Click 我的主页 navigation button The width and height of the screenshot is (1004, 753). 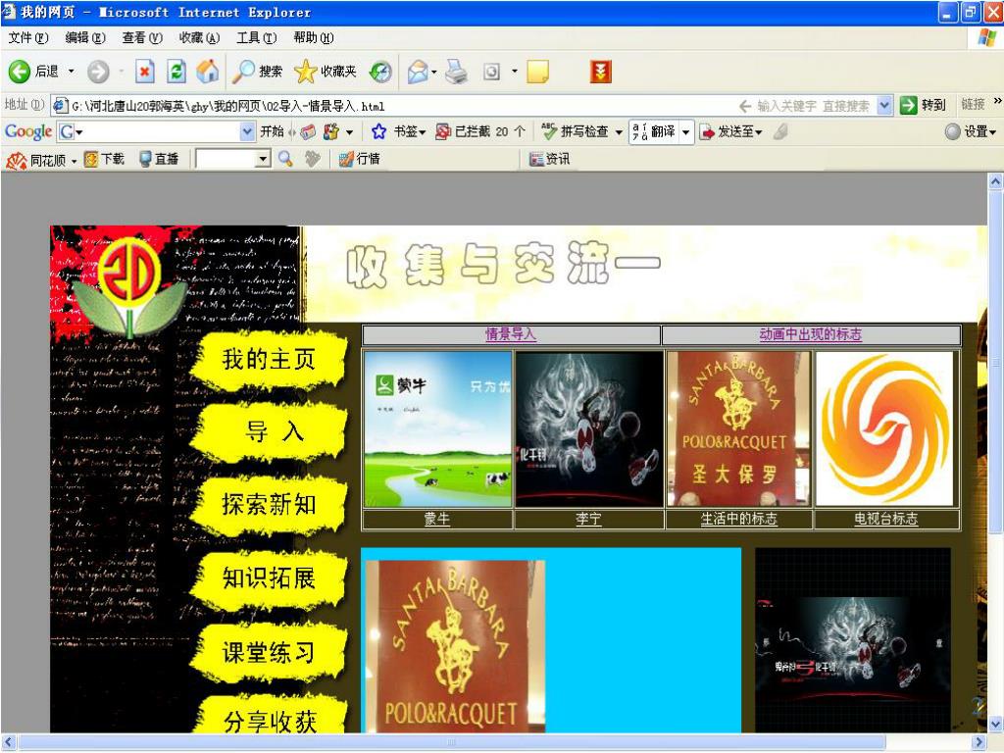(x=269, y=360)
